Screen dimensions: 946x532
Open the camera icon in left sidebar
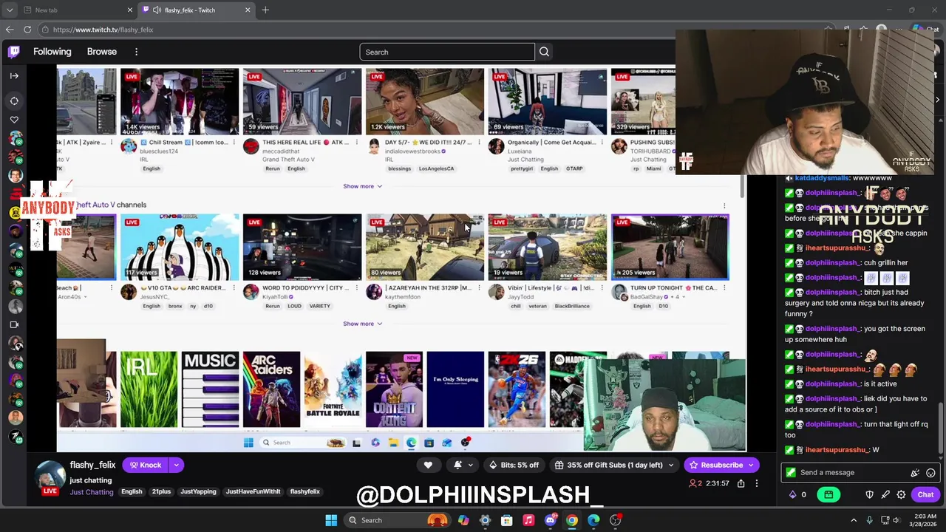14,324
